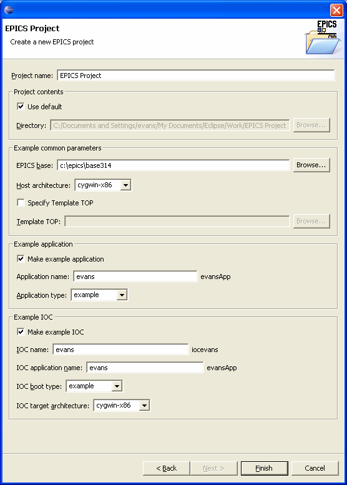Go Back to the previous wizard page
The image size is (347, 485).
click(167, 468)
